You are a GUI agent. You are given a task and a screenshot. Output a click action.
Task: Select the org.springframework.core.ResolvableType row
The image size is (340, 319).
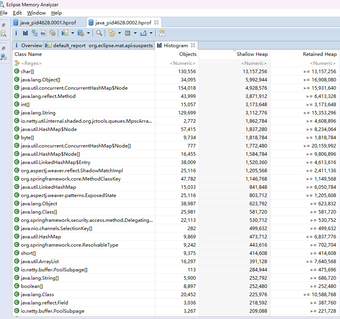(175, 245)
